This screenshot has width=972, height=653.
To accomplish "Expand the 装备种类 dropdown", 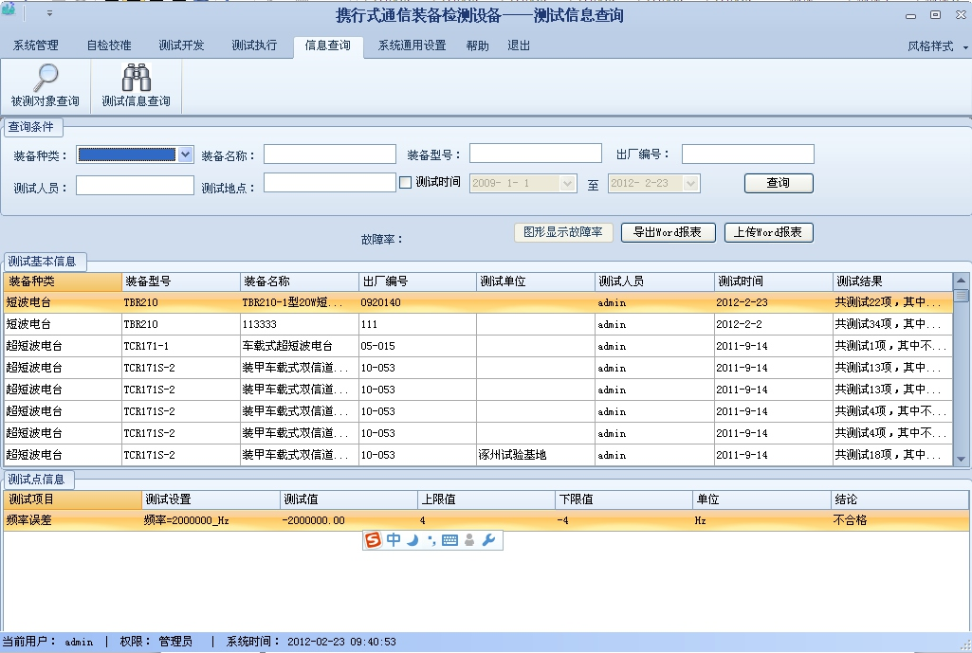I will pyautogui.click(x=186, y=154).
